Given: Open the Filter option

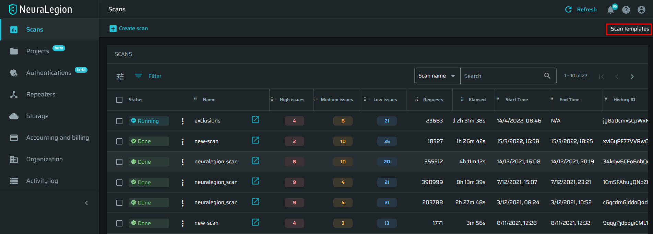Looking at the screenshot, I should [148, 76].
